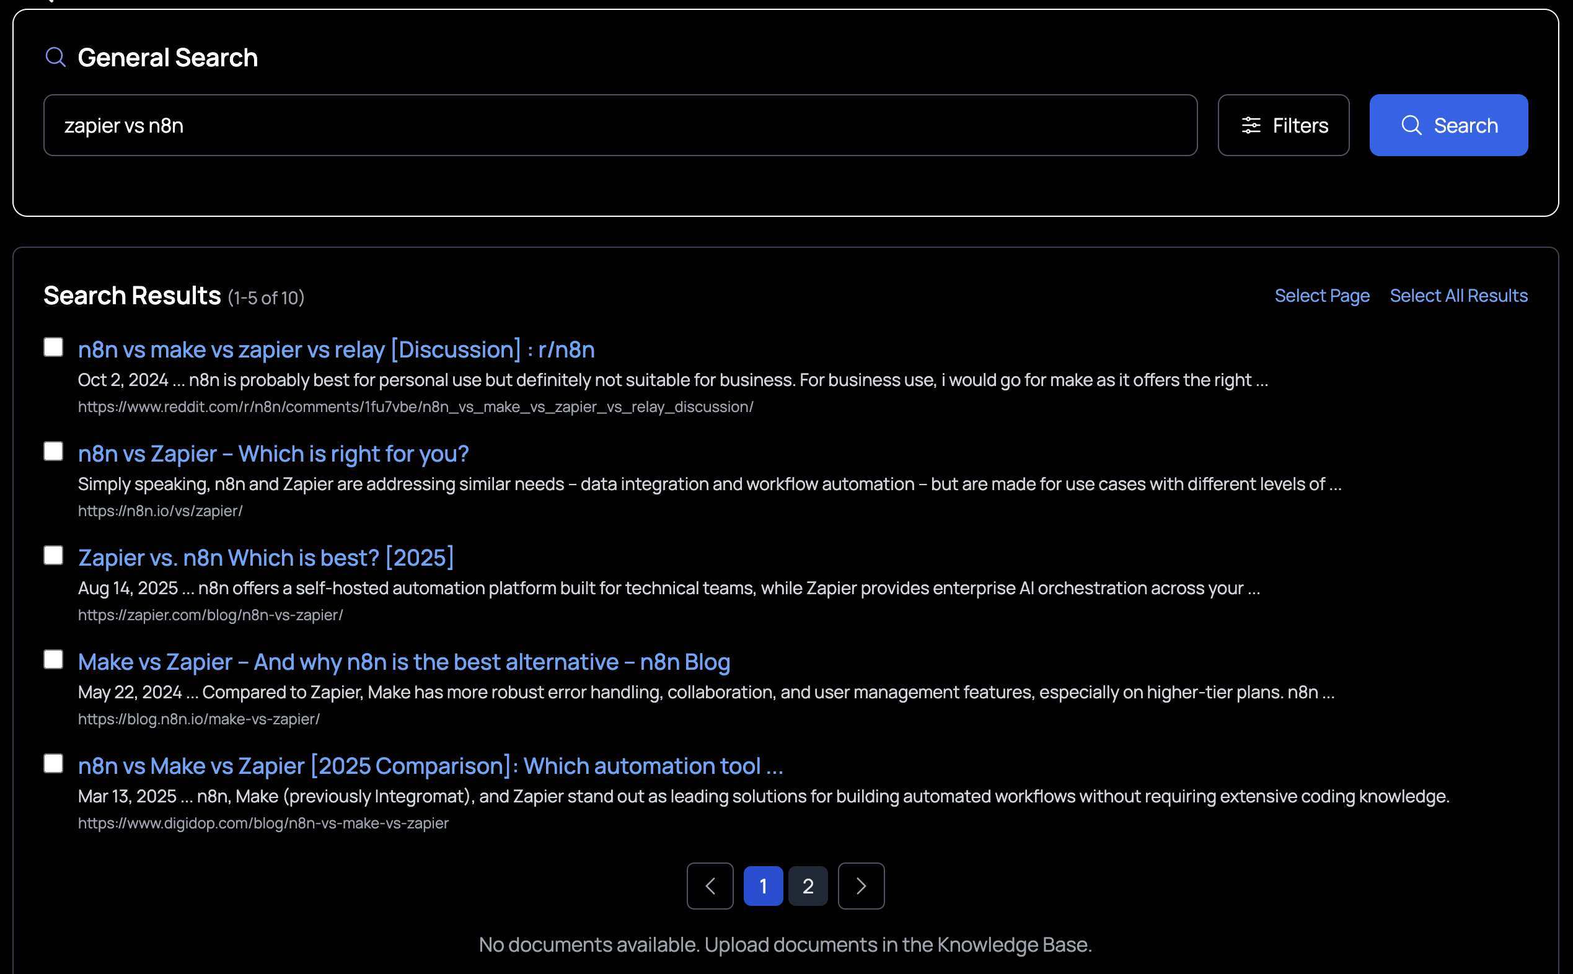Tick the checkbox for n8n vs Zapier result
The height and width of the screenshot is (974, 1573).
coord(53,452)
